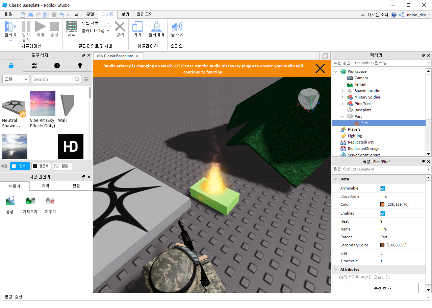Click the binoculars Find icon
Screen dimensions: 432x308
pyautogui.click(x=31, y=15)
